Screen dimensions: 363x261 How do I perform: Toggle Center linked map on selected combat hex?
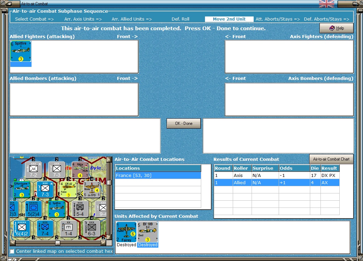[x=12, y=251]
